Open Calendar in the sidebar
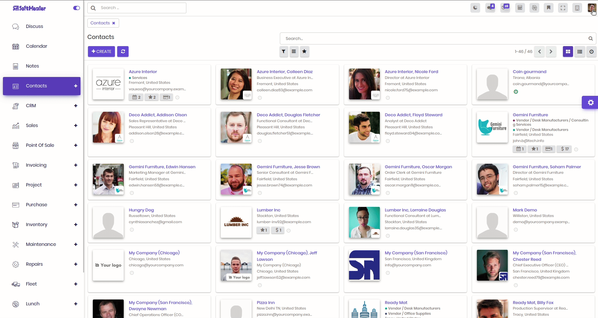Screen dimensions: 598x318 pyautogui.click(x=36, y=46)
